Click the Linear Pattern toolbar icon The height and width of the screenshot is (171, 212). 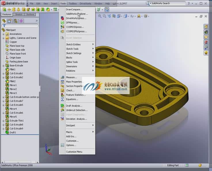55,10
